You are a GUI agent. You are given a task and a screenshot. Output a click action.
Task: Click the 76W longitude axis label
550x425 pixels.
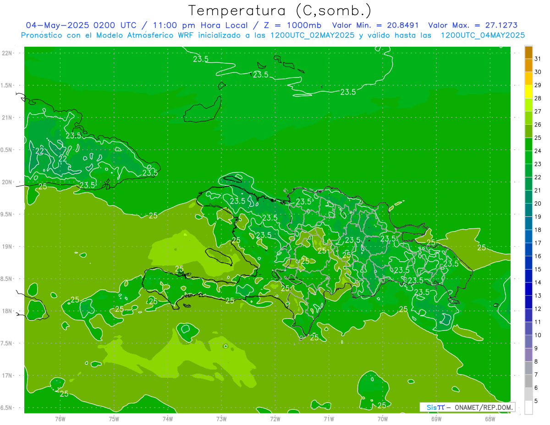point(60,419)
